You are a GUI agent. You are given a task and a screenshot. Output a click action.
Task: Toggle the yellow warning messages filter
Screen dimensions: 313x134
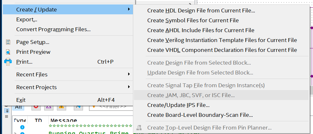pyautogui.click(x=61, y=108)
